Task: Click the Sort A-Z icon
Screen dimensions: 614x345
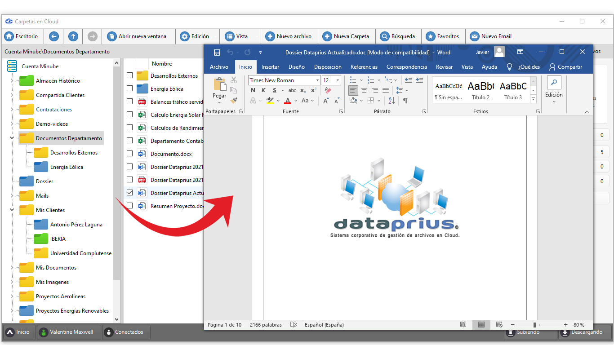Action: click(392, 101)
